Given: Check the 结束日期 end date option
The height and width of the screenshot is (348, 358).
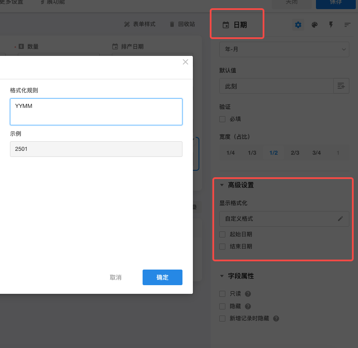Looking at the screenshot, I should point(222,247).
